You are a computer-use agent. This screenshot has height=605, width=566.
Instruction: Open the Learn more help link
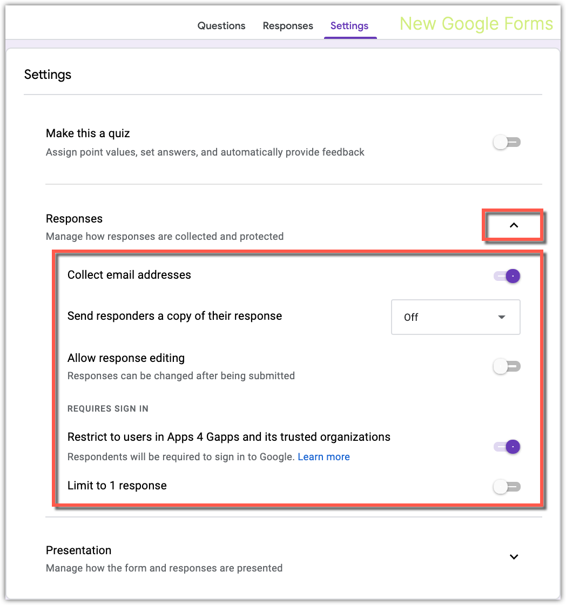click(x=324, y=456)
